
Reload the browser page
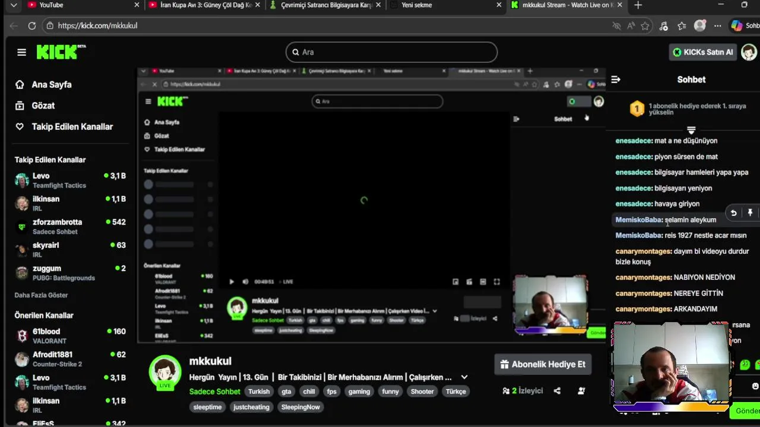[x=32, y=26]
